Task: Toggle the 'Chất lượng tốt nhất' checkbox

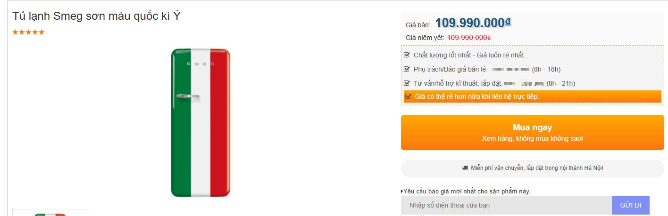Action: pyautogui.click(x=407, y=55)
